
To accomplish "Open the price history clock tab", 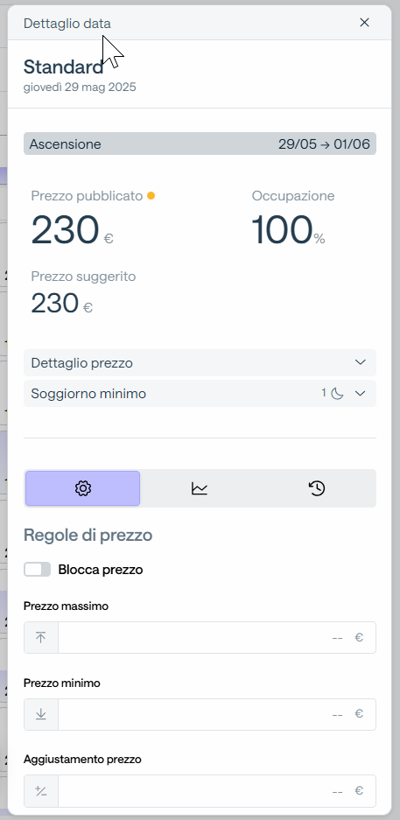I will pos(317,488).
